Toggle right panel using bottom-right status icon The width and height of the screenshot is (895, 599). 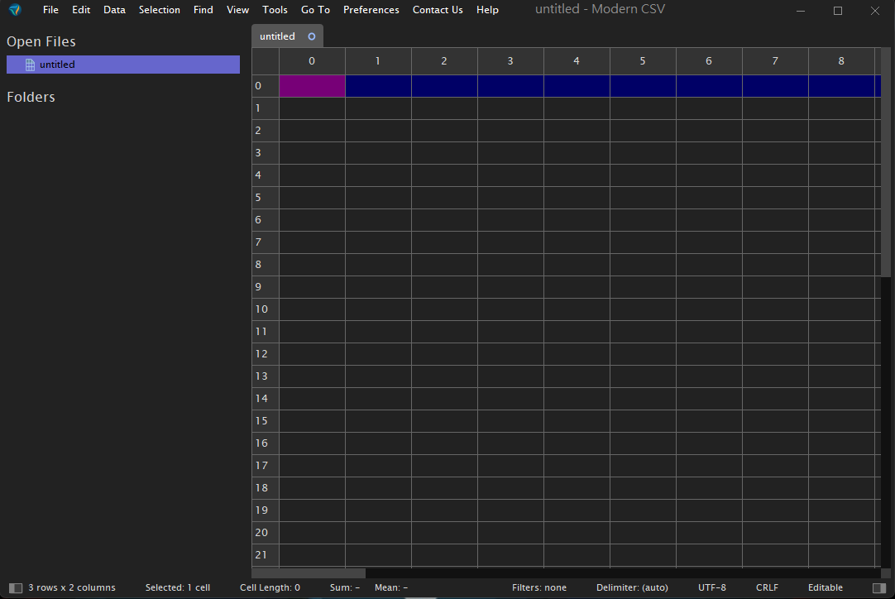tap(878, 587)
